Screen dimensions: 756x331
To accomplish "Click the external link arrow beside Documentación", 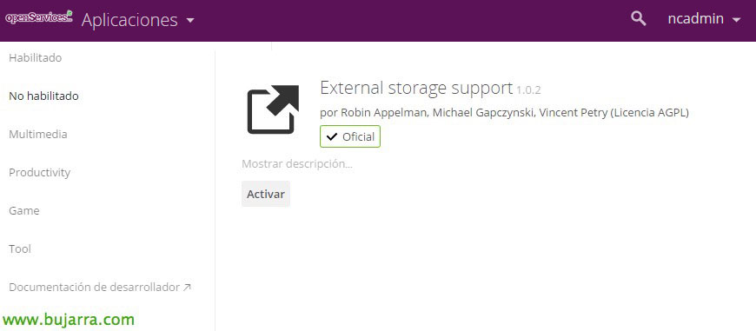I will click(187, 288).
